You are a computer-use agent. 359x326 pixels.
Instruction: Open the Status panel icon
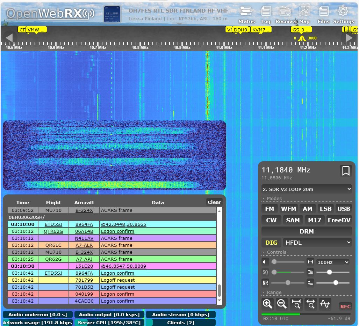[246, 12]
